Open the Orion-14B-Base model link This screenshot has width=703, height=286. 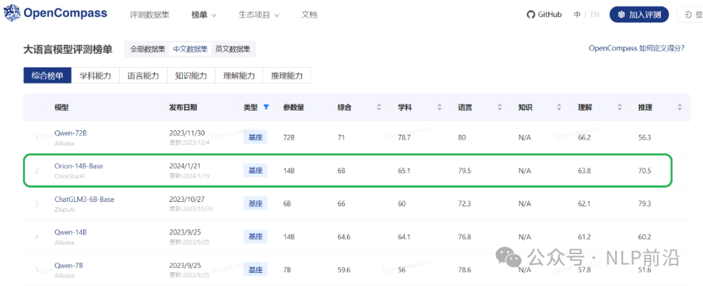tap(79, 166)
